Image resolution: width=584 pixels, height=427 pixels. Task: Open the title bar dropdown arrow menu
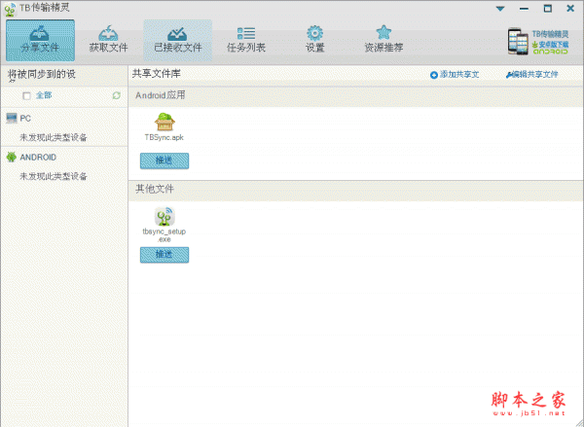(x=500, y=9)
